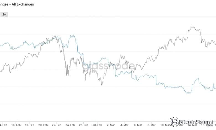Click the 20. Feb axis label
This screenshot has width=216, height=130.
click(x=43, y=125)
